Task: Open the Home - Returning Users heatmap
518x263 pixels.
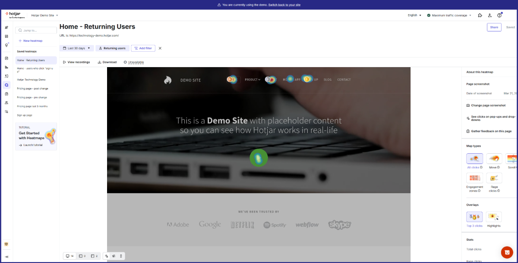Action: point(36,60)
